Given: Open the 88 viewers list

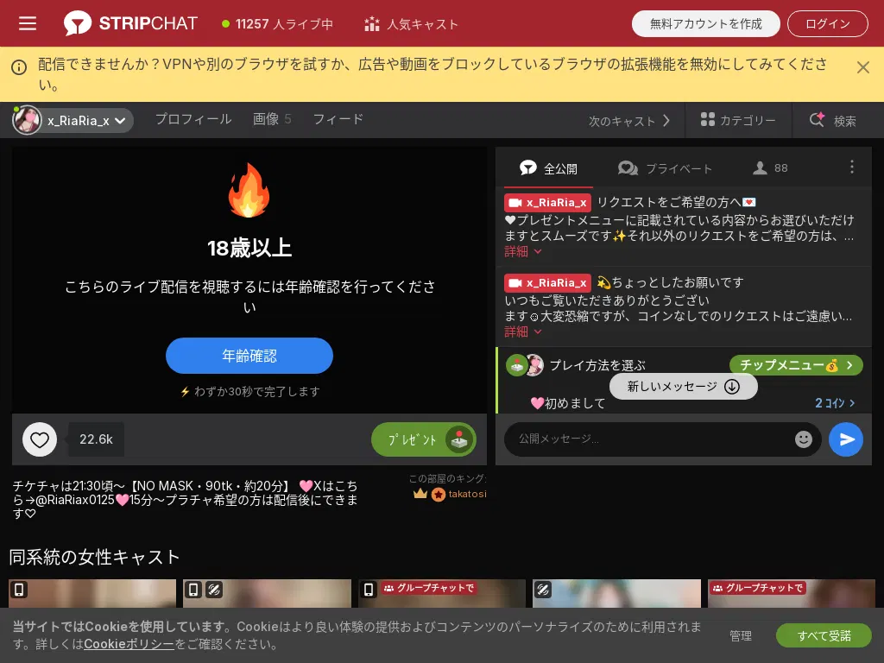Looking at the screenshot, I should (770, 168).
